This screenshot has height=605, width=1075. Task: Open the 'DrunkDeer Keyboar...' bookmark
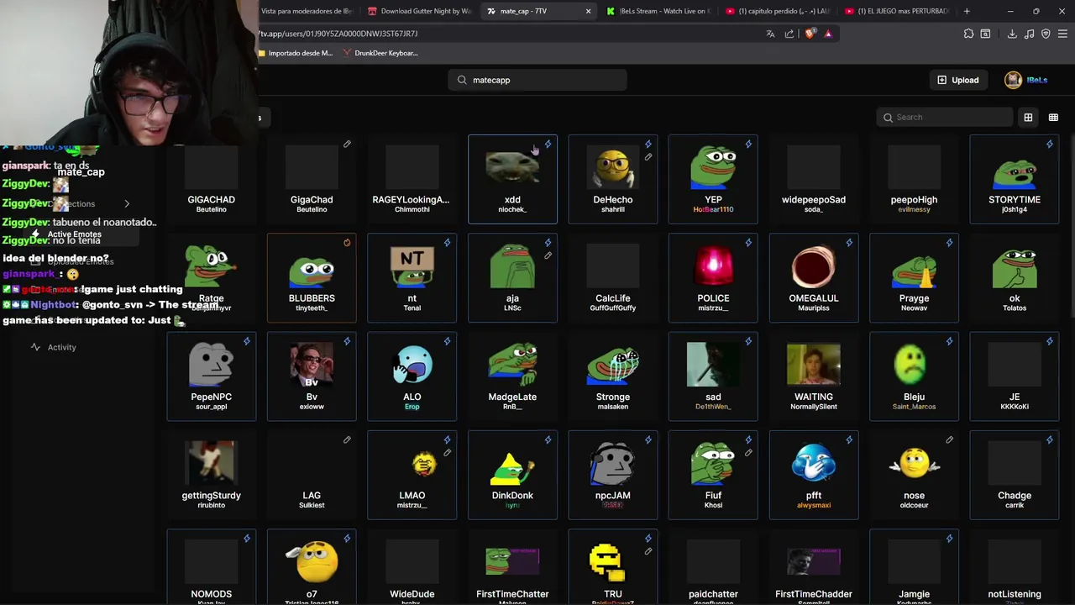(380, 53)
